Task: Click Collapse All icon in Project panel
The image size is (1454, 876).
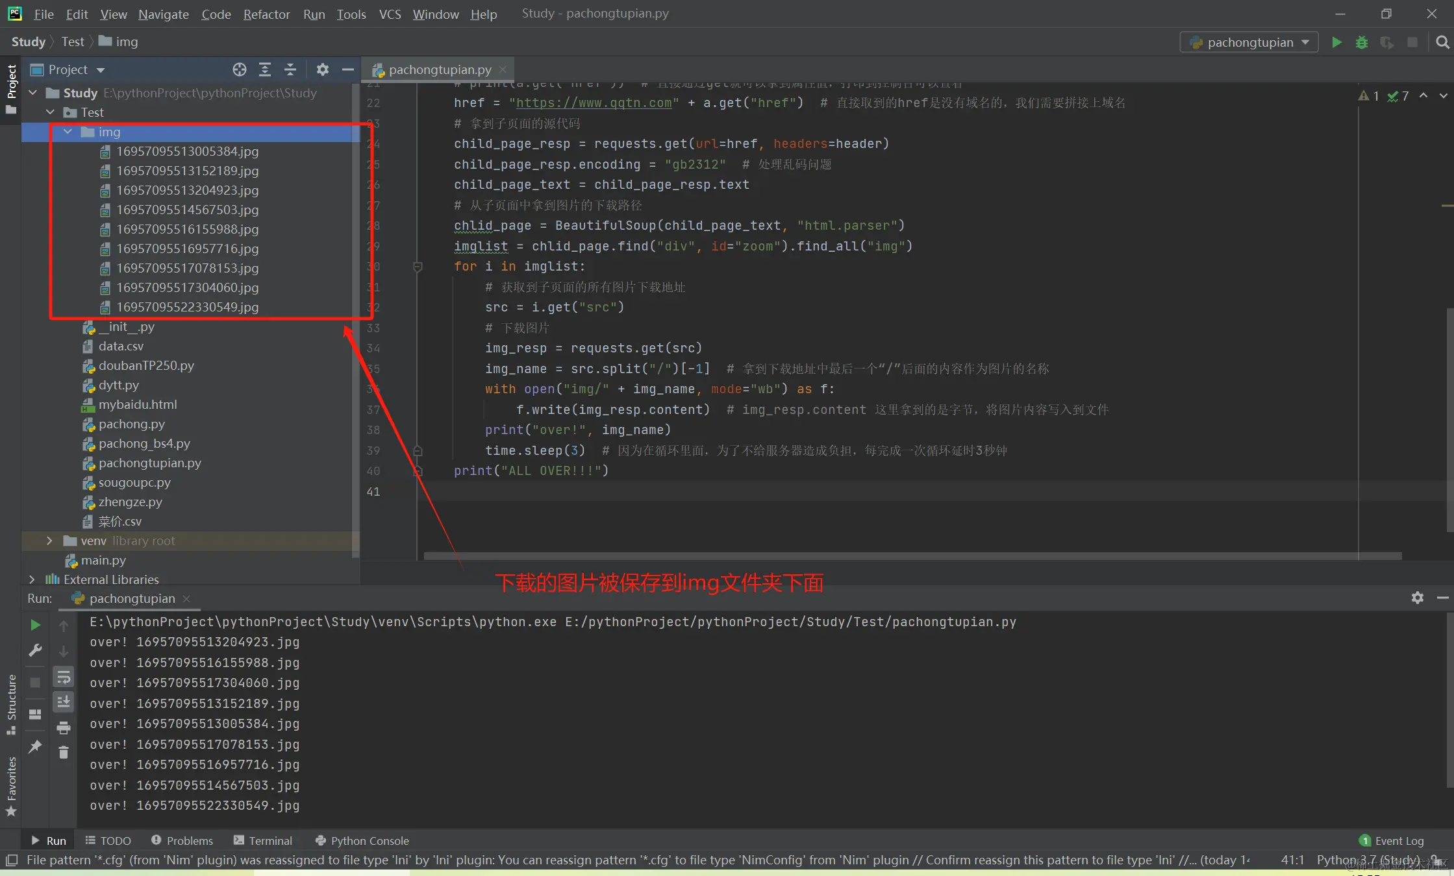Action: 290,69
